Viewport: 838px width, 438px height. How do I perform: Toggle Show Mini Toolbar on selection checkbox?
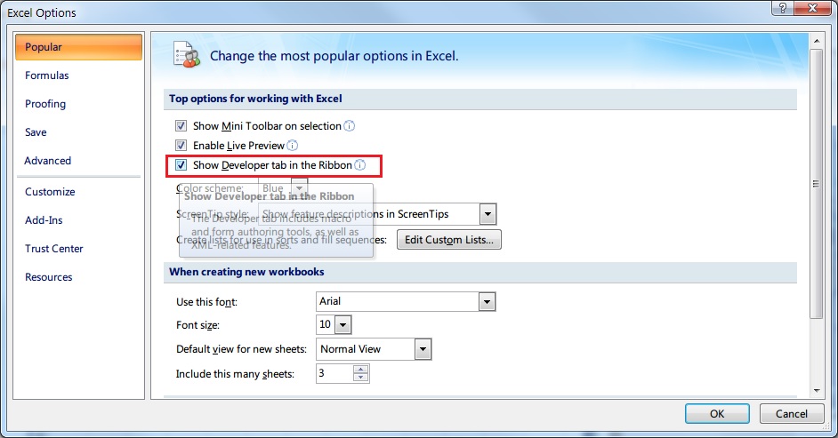tap(181, 126)
